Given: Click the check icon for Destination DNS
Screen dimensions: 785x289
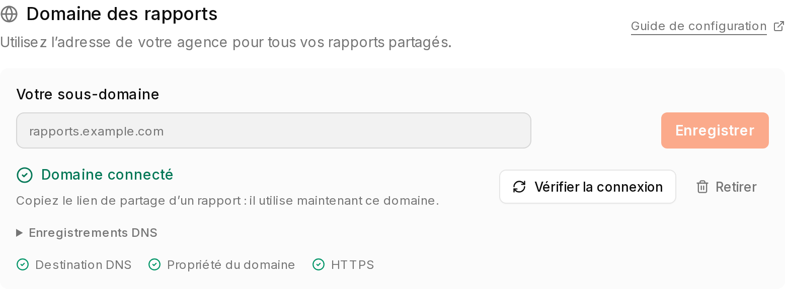Looking at the screenshot, I should click(x=23, y=264).
